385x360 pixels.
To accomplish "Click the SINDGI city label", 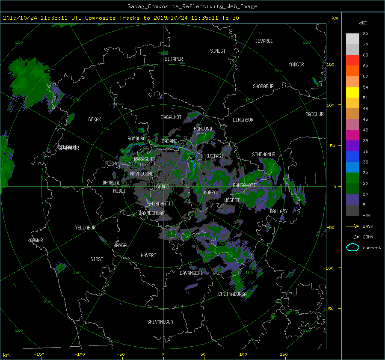I will point(218,51).
